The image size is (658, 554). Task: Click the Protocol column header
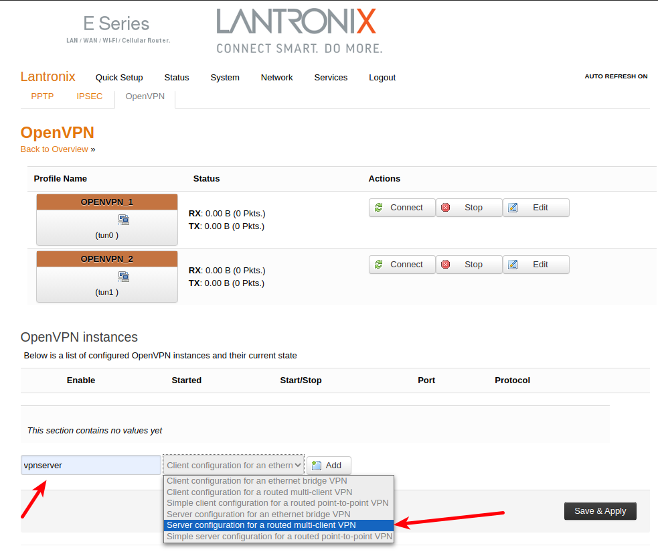coord(512,380)
